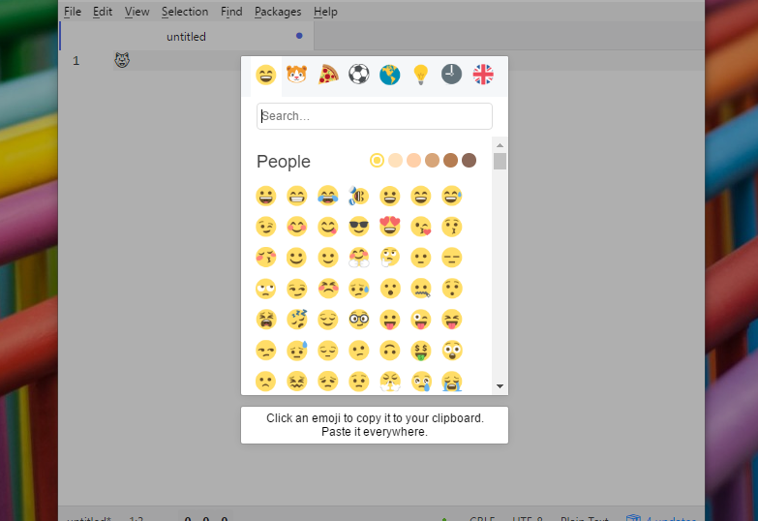Click the animal emoji in editor line 1
Viewport: 758px width, 521px height.
coord(122,60)
